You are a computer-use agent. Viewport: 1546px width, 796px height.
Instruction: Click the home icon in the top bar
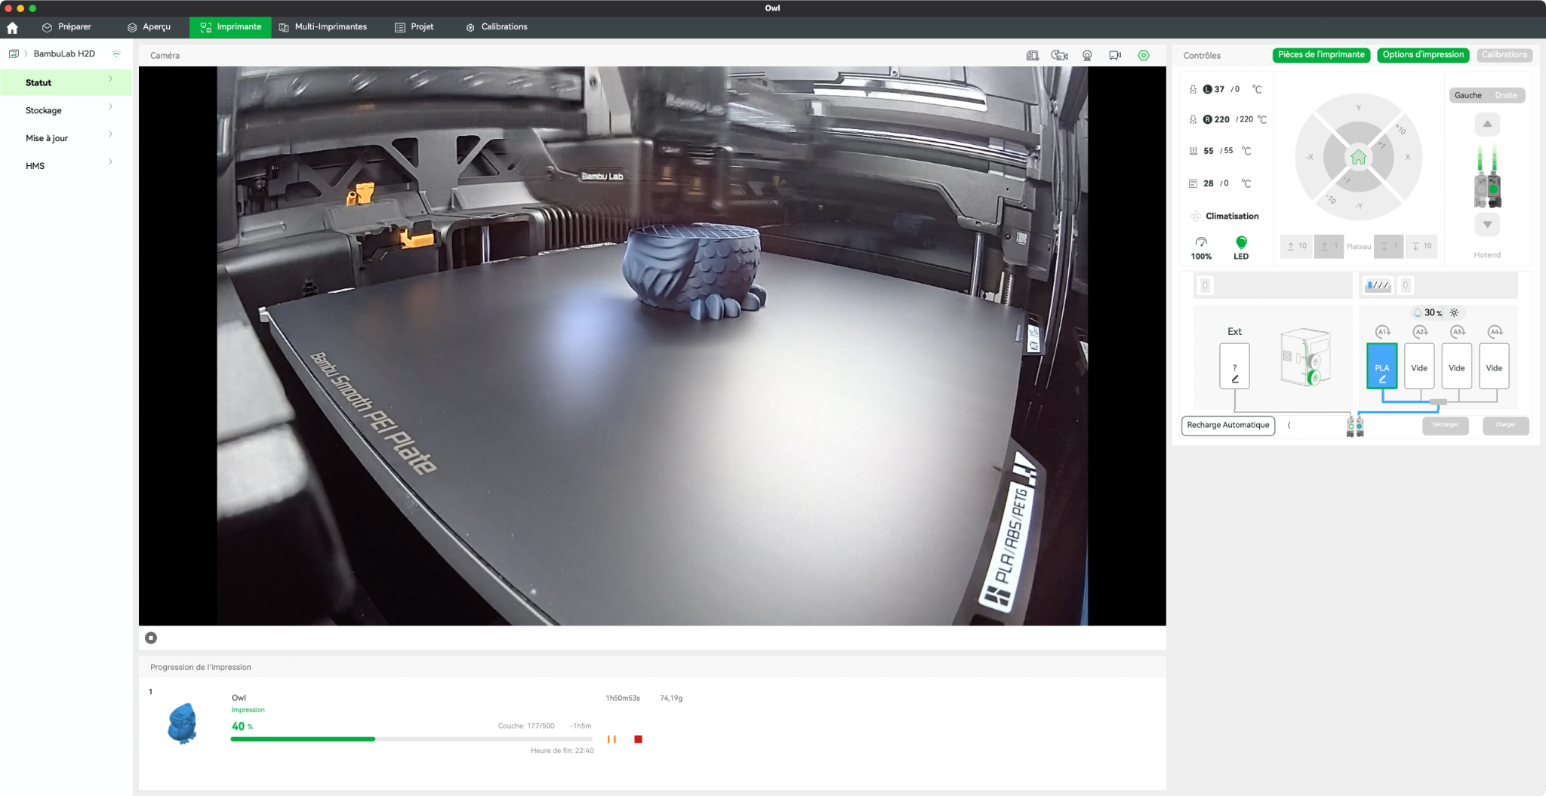point(12,27)
